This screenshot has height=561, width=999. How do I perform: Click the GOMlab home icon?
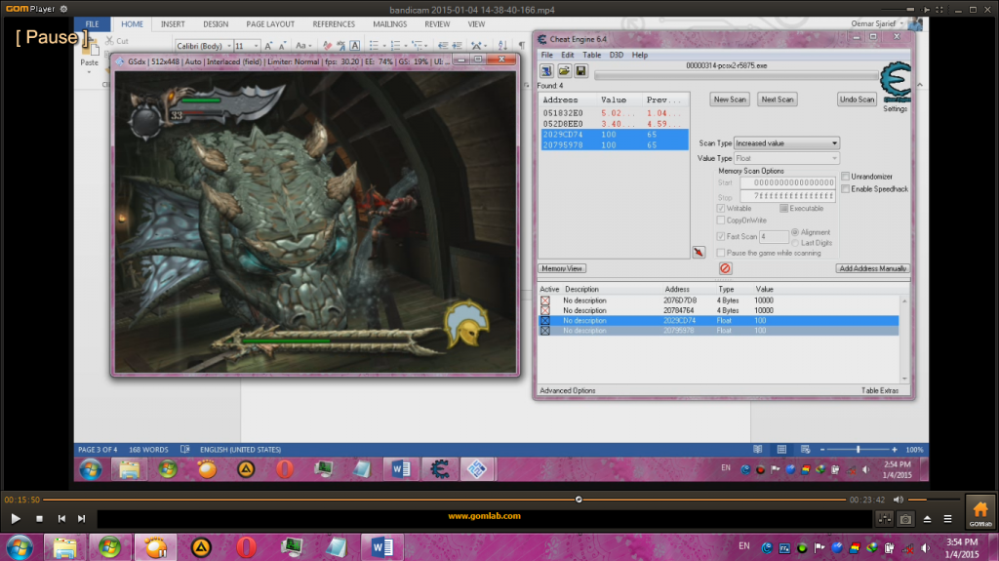pos(979,512)
